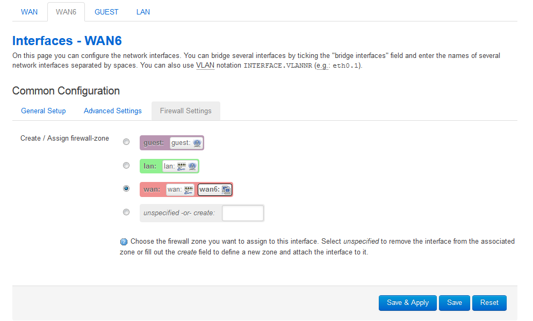Focus the create new zone text field
The height and width of the screenshot is (321, 533).
[243, 213]
